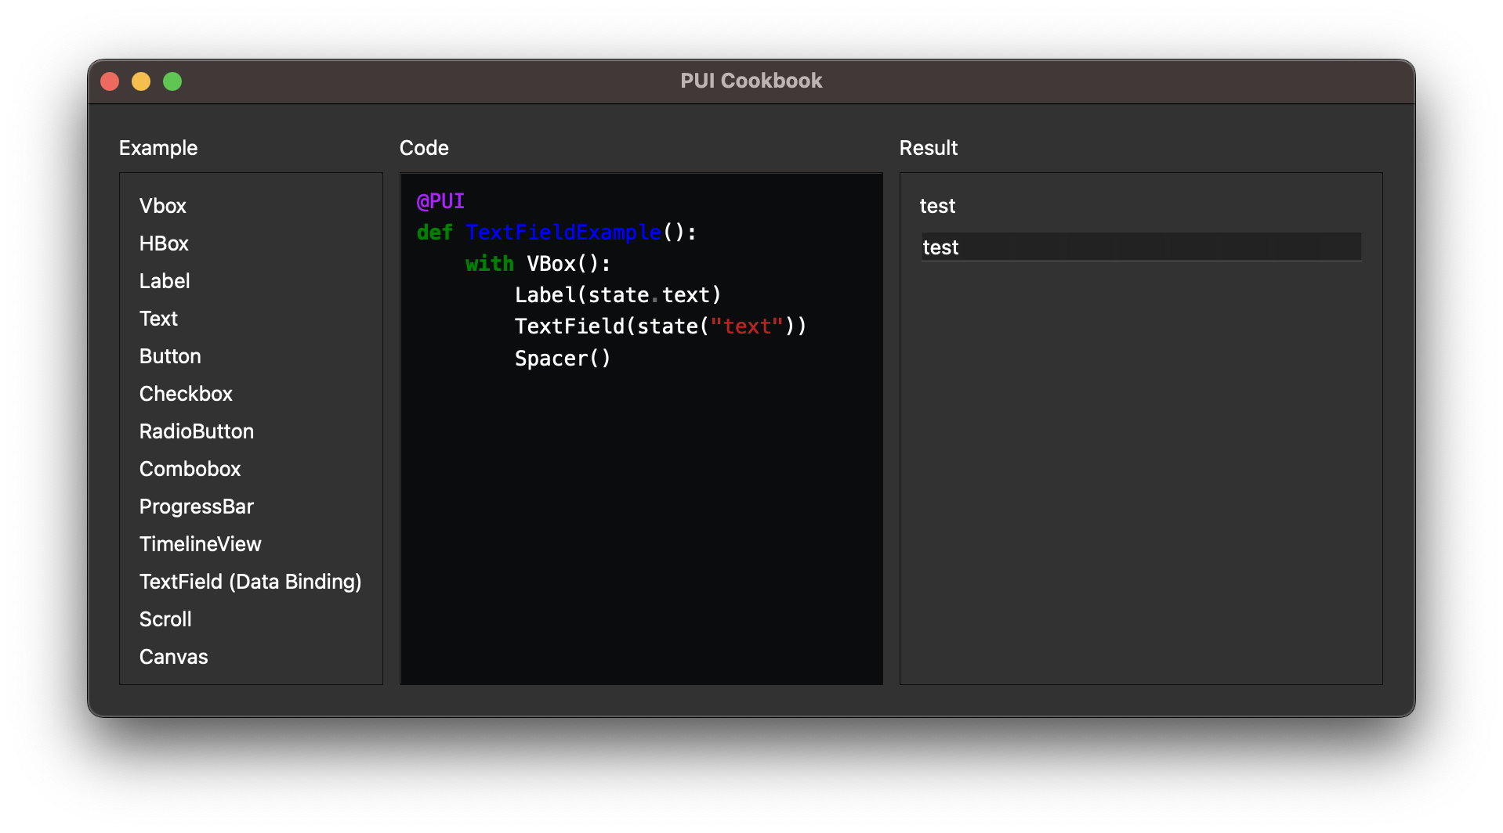Open the Checkbox example
This screenshot has height=833, width=1503.
coord(186,394)
